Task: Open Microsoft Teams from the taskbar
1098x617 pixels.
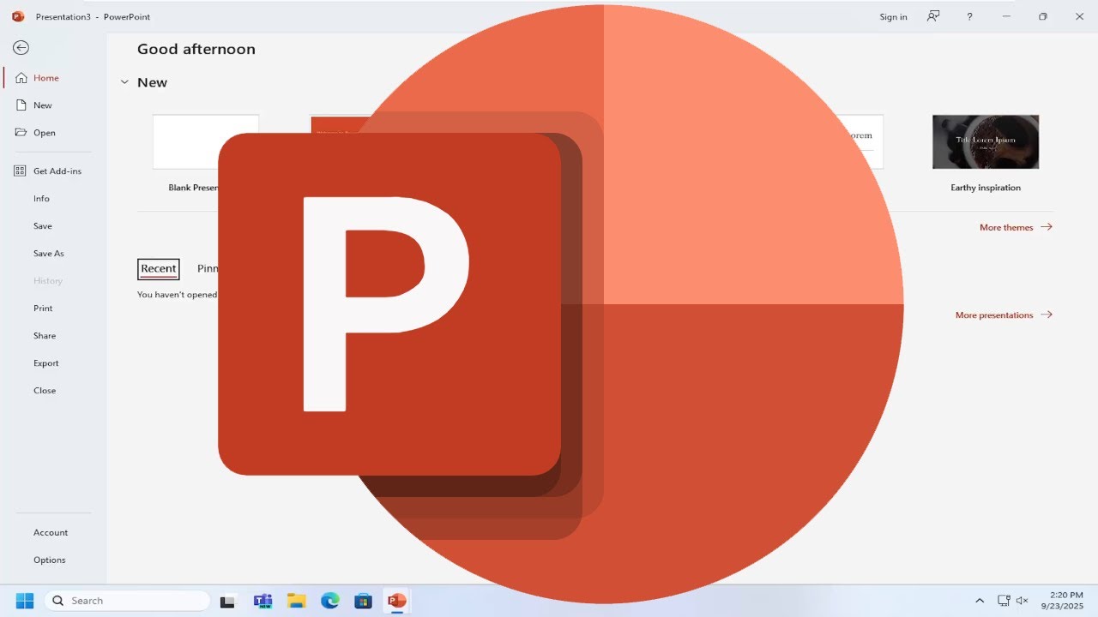Action: pyautogui.click(x=262, y=602)
